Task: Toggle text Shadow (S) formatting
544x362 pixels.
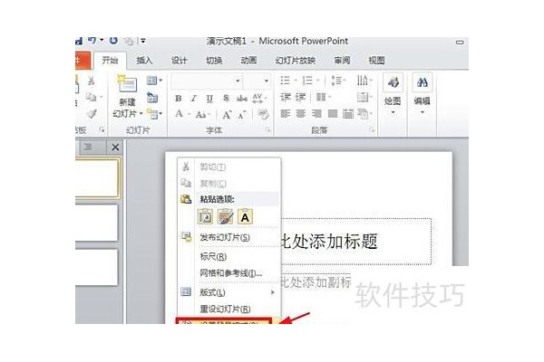Action: 226,99
